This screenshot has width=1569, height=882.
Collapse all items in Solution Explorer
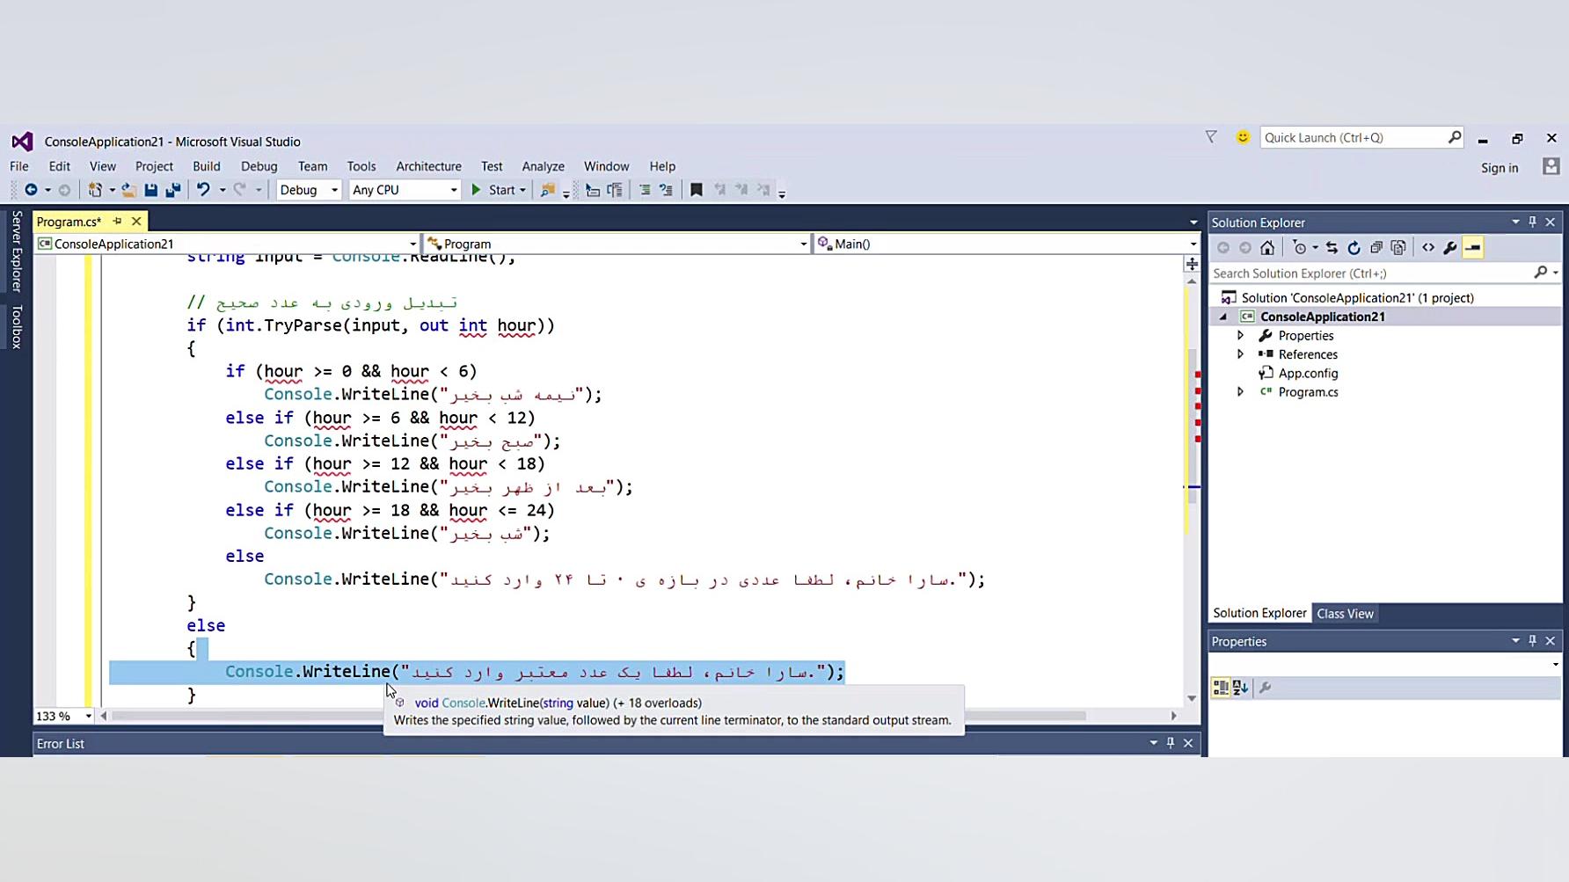(x=1376, y=248)
